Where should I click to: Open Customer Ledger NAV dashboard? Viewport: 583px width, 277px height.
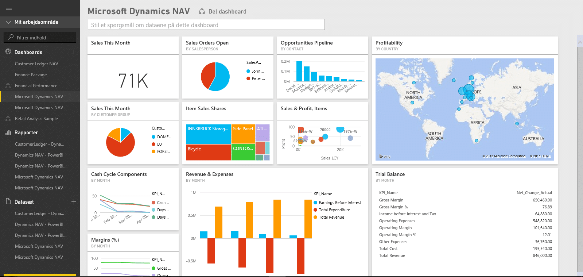click(36, 64)
